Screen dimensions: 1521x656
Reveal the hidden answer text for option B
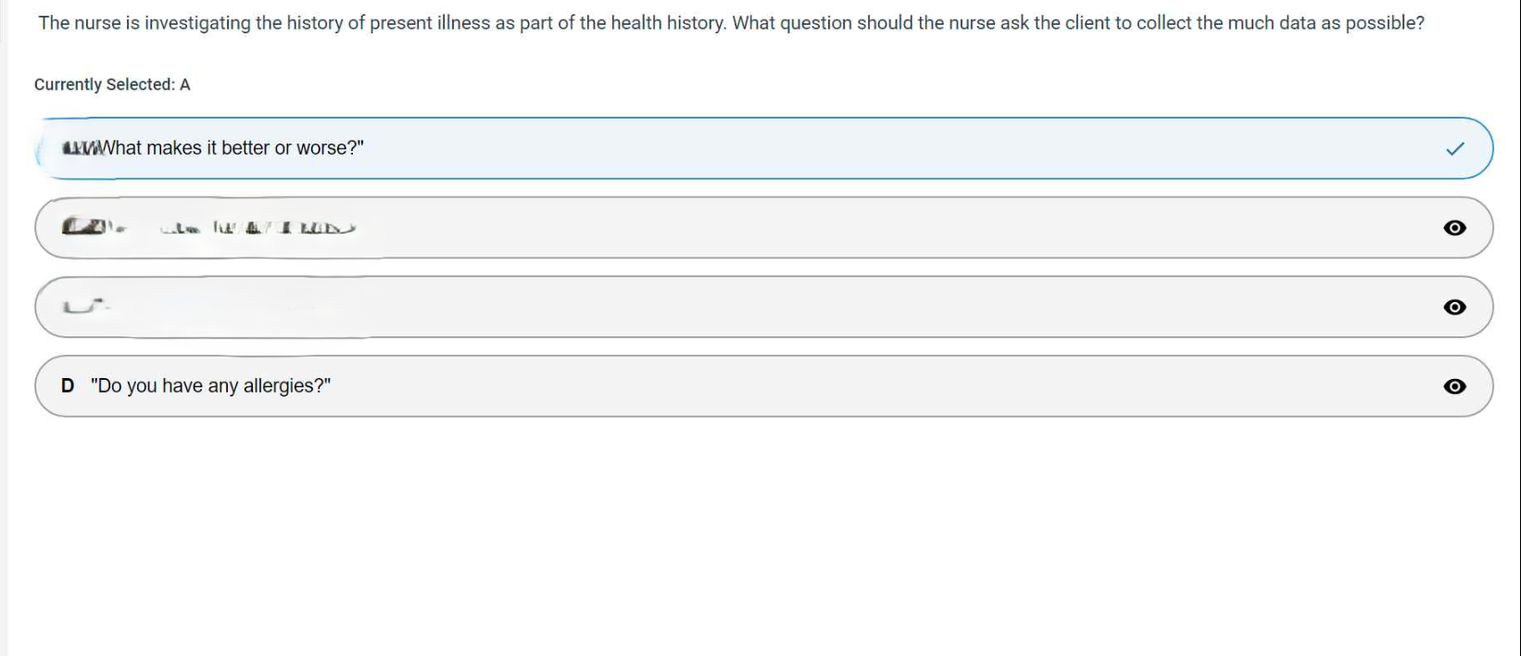[x=1455, y=227]
